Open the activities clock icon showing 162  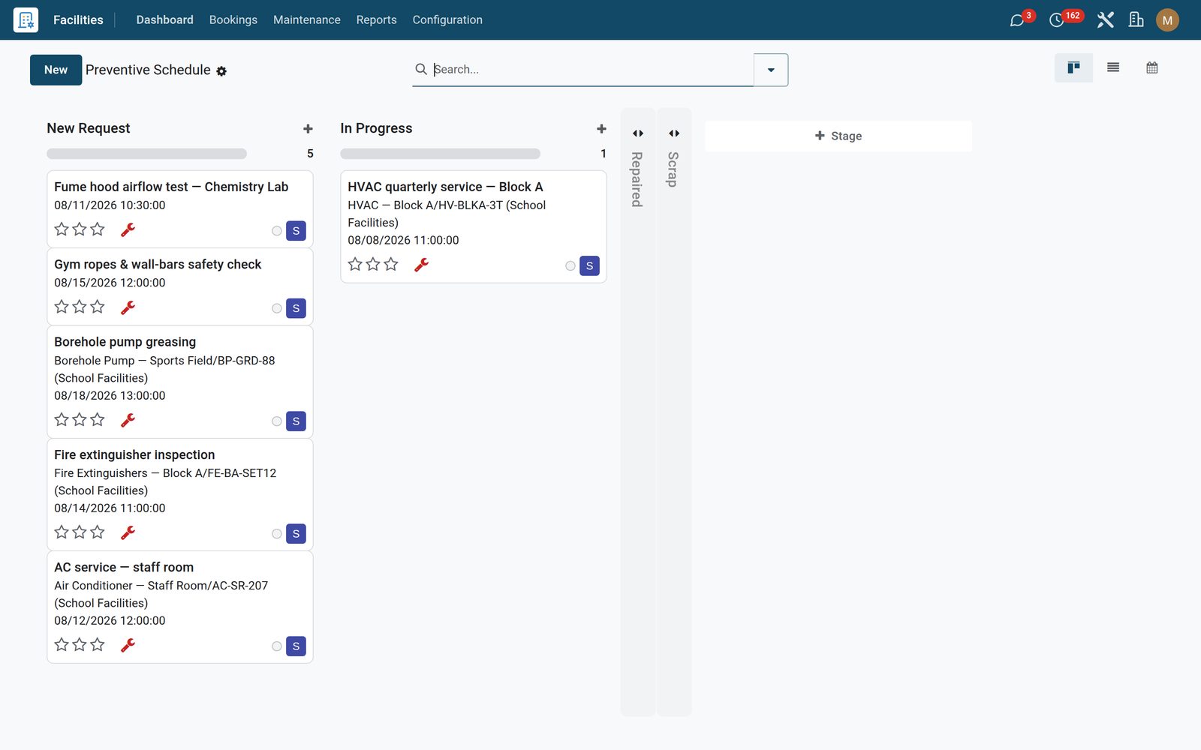click(1056, 20)
